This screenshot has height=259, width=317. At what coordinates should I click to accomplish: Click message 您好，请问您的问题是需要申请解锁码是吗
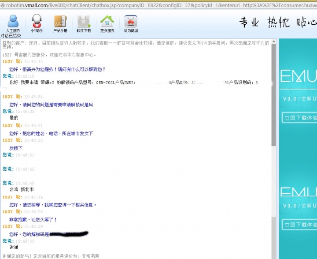51,105
